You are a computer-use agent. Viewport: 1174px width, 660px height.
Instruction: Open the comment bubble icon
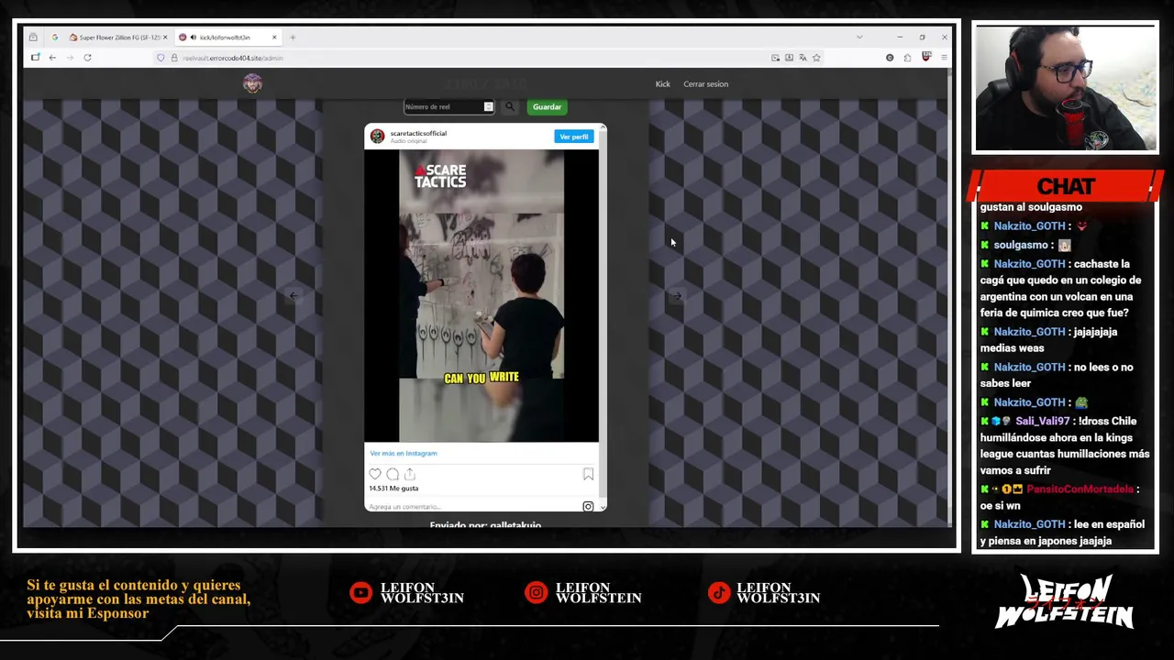393,474
